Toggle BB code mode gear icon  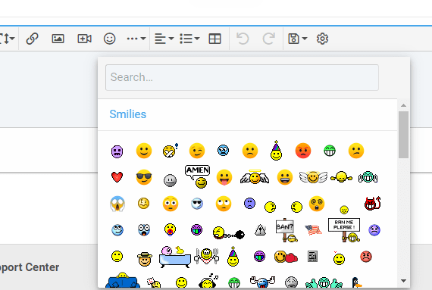tap(322, 39)
